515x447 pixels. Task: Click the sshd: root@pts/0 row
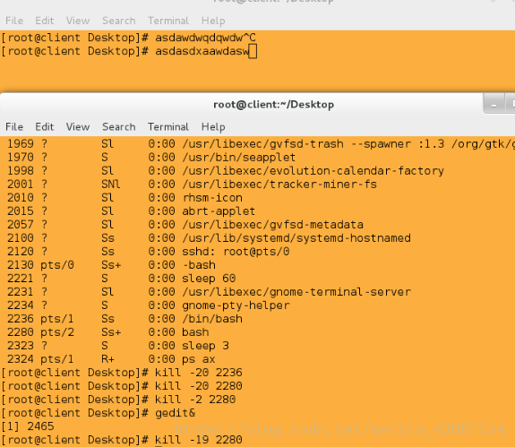(x=148, y=252)
